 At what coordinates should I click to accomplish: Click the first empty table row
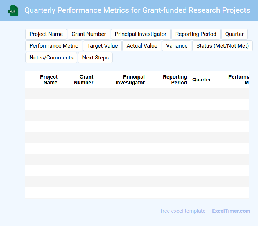[137, 94]
